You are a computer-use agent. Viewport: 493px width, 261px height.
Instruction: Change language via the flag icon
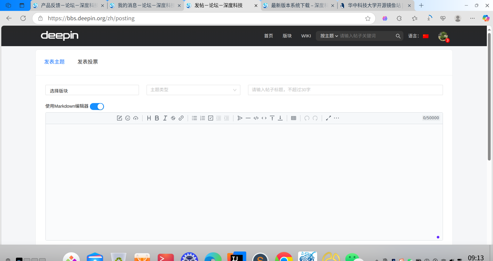pyautogui.click(x=426, y=36)
